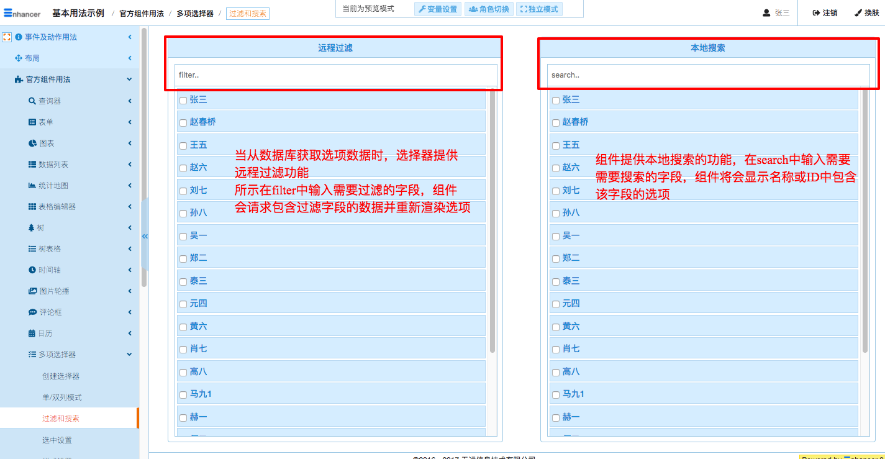Click the calendar icon beside 日历
Screen dimensions: 885x459
[32, 334]
